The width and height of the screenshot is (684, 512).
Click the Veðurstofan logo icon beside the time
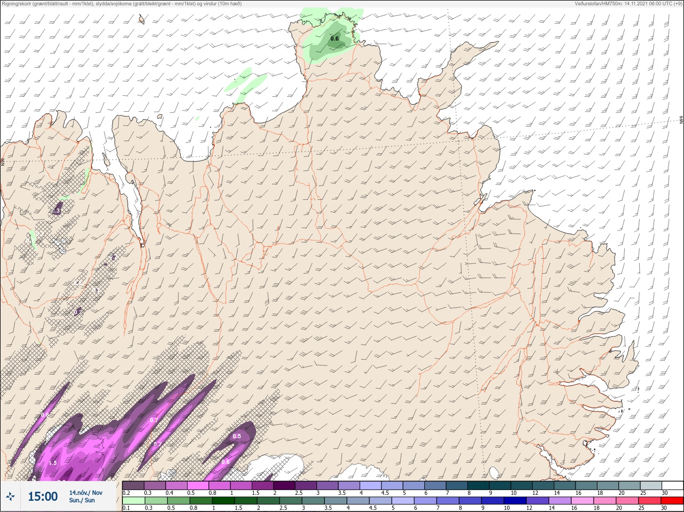point(10,497)
